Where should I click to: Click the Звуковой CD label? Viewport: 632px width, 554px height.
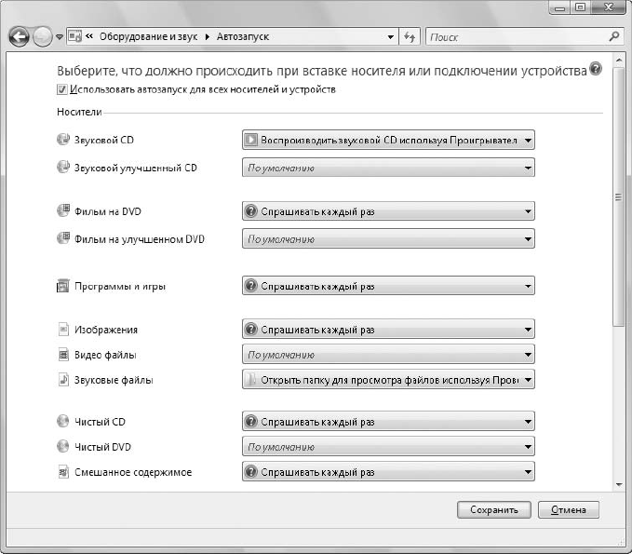click(x=104, y=140)
